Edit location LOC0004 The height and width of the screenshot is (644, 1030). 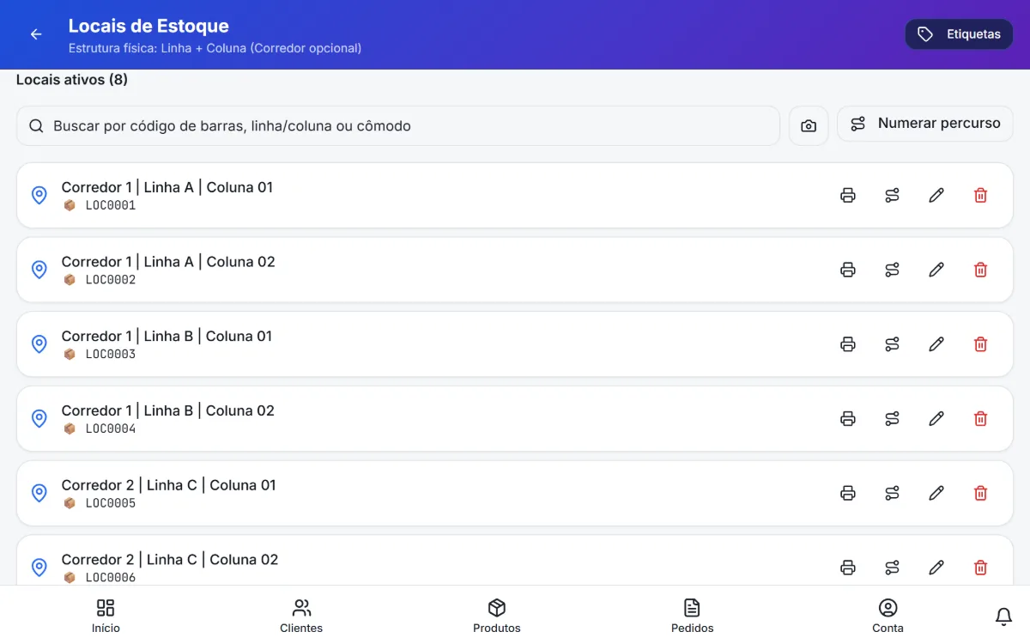(x=936, y=419)
